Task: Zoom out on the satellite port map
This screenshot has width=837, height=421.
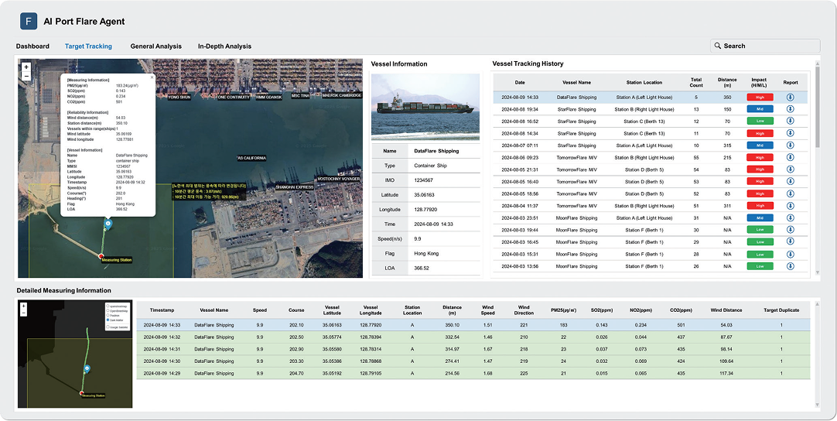Action: point(26,76)
